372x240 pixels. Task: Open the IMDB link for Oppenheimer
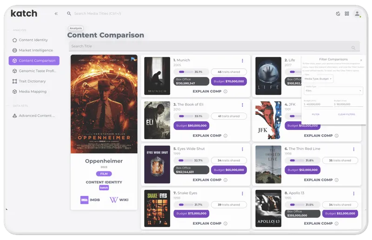coord(90,200)
